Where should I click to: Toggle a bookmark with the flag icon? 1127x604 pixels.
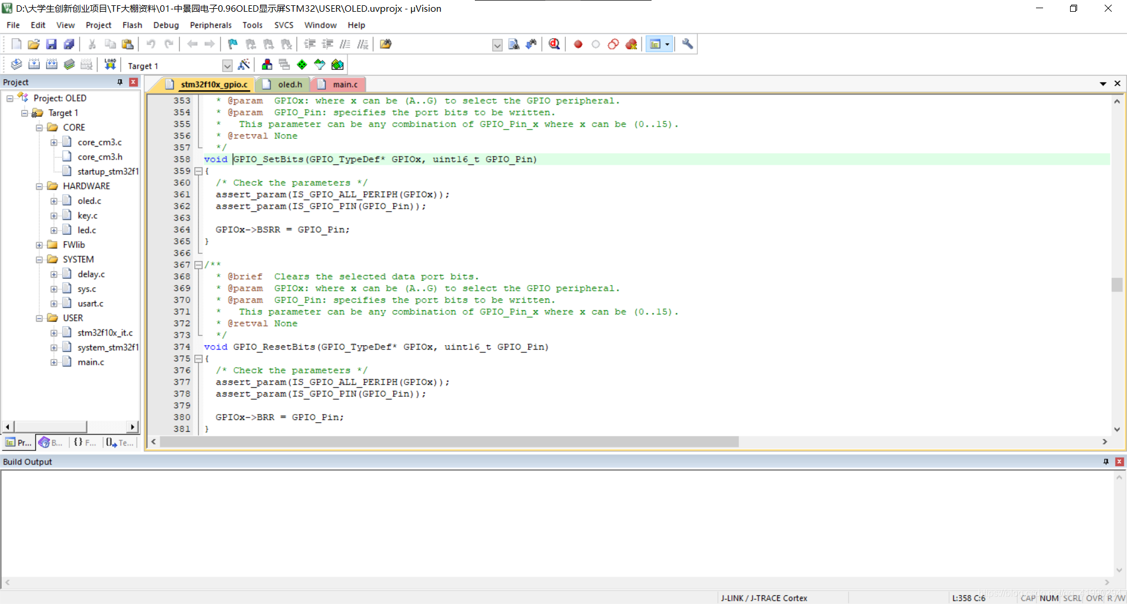pos(233,44)
